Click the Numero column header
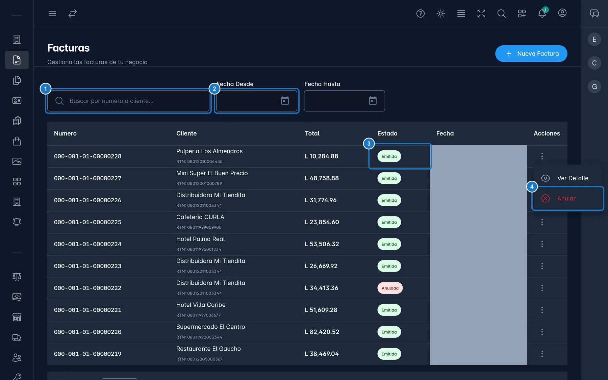This screenshot has width=608, height=380. point(65,133)
